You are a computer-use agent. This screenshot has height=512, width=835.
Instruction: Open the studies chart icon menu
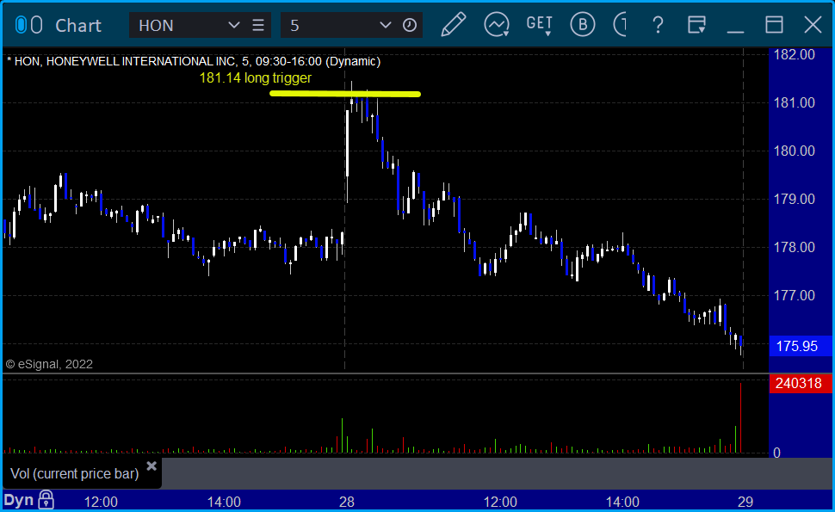497,25
